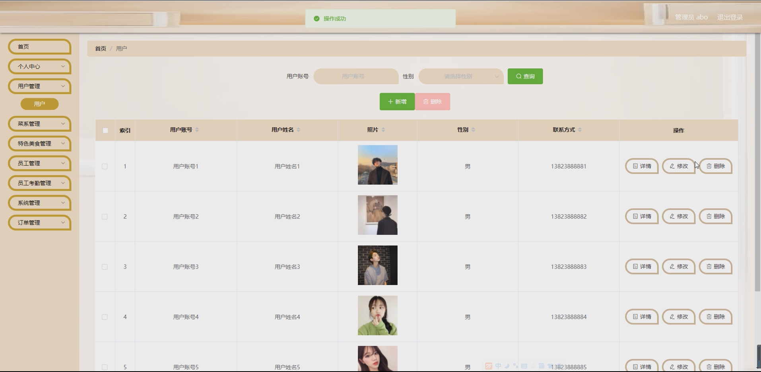This screenshot has height=372, width=761.
Task: Open photo thumbnail for 用户姓名1
Action: click(x=378, y=165)
